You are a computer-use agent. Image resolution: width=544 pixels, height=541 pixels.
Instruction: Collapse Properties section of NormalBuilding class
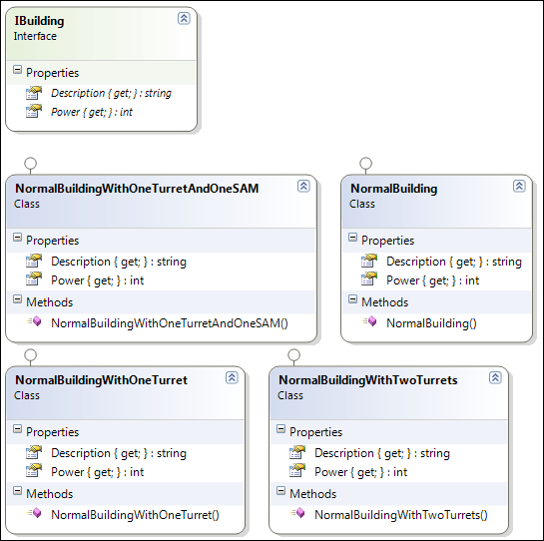point(352,238)
